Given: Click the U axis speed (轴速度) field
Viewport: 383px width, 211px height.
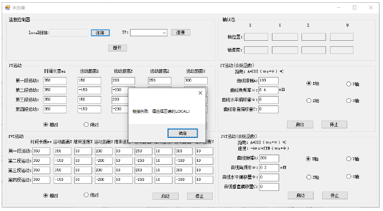Looking at the screenshot, I should click(x=342, y=50).
